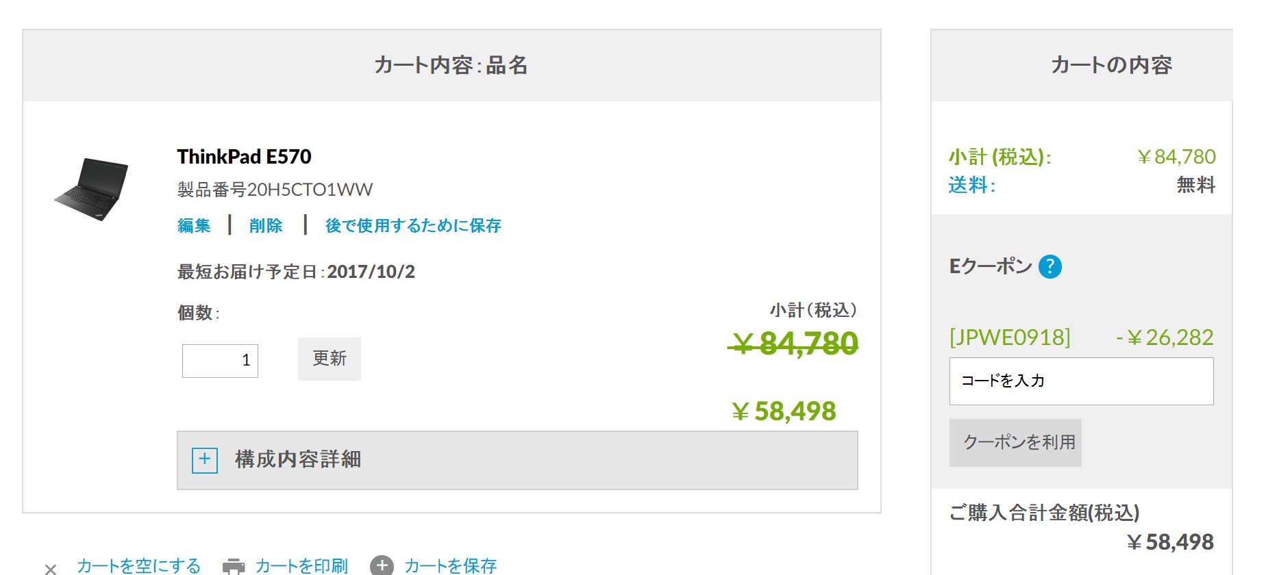Click the discounted price ￥58,498 in cart item
This screenshot has width=1266, height=575.
pyautogui.click(x=784, y=411)
